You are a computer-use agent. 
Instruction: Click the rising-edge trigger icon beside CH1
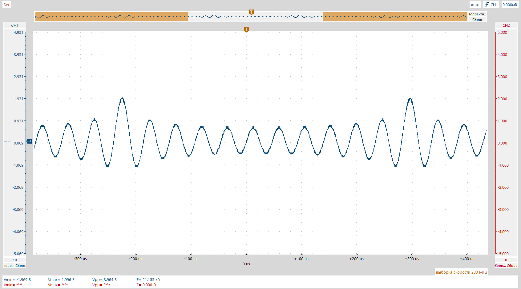click(487, 5)
